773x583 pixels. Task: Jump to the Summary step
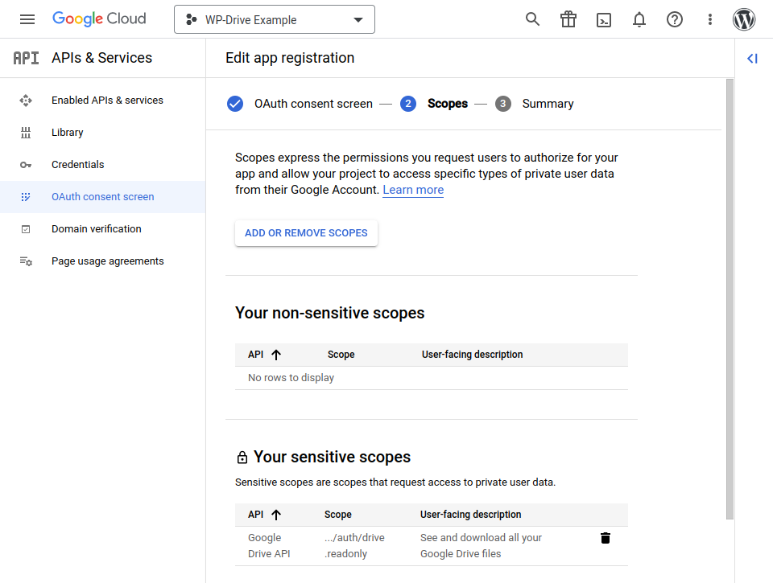tap(548, 103)
